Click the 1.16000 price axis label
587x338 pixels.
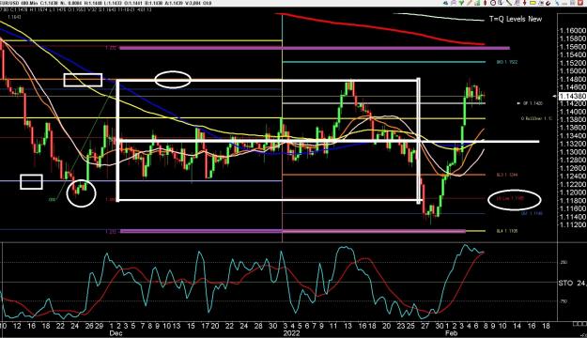572,31
